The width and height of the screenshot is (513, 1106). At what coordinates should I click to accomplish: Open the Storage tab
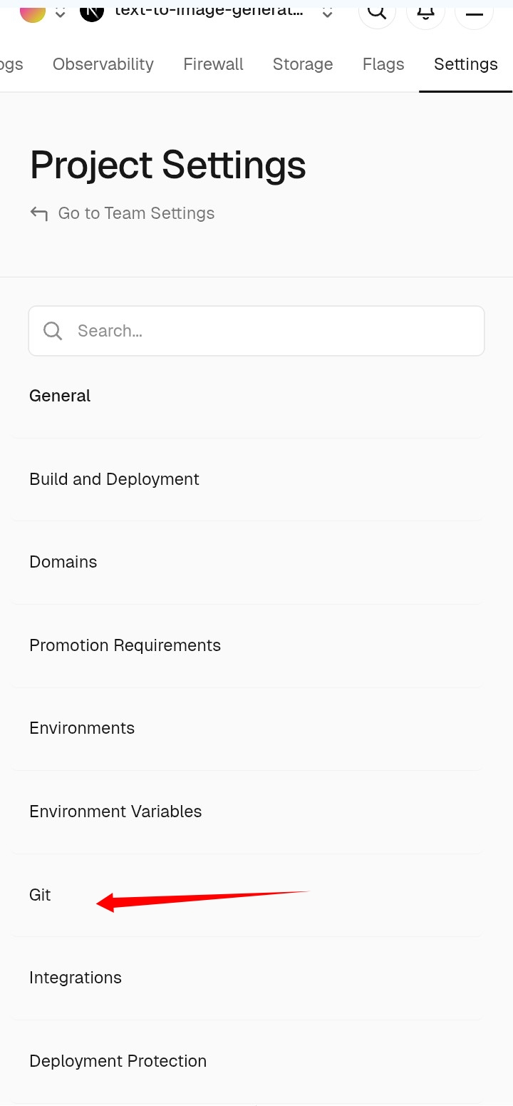coord(303,64)
